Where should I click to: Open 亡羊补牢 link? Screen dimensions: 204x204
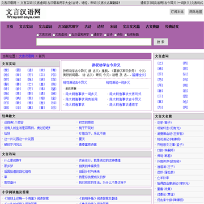pos(163,178)
